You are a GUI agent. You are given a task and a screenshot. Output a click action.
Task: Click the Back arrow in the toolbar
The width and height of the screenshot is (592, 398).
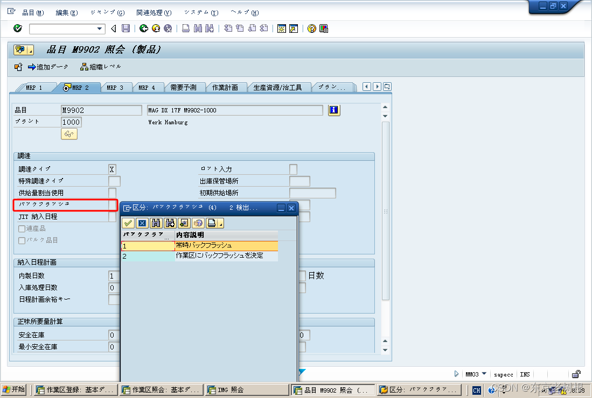point(144,29)
